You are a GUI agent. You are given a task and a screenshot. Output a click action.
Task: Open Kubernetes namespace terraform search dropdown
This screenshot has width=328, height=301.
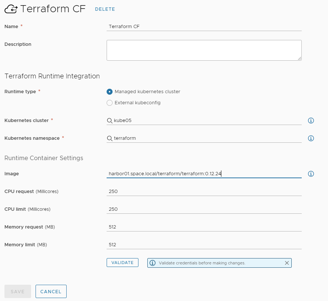[204, 138]
